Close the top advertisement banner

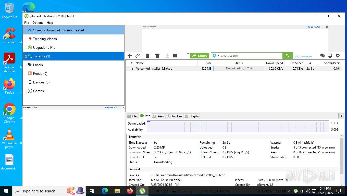click(327, 27)
